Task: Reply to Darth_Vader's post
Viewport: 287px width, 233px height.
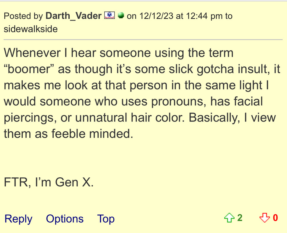Action: [18, 219]
